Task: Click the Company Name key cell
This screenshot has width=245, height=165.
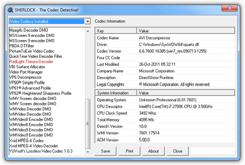Action: click(110, 71)
